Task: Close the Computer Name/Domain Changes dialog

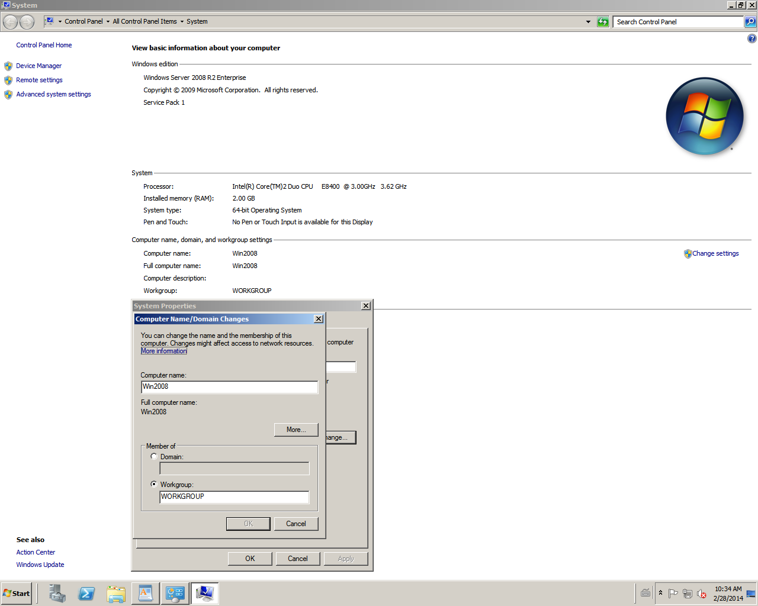Action: click(x=319, y=319)
